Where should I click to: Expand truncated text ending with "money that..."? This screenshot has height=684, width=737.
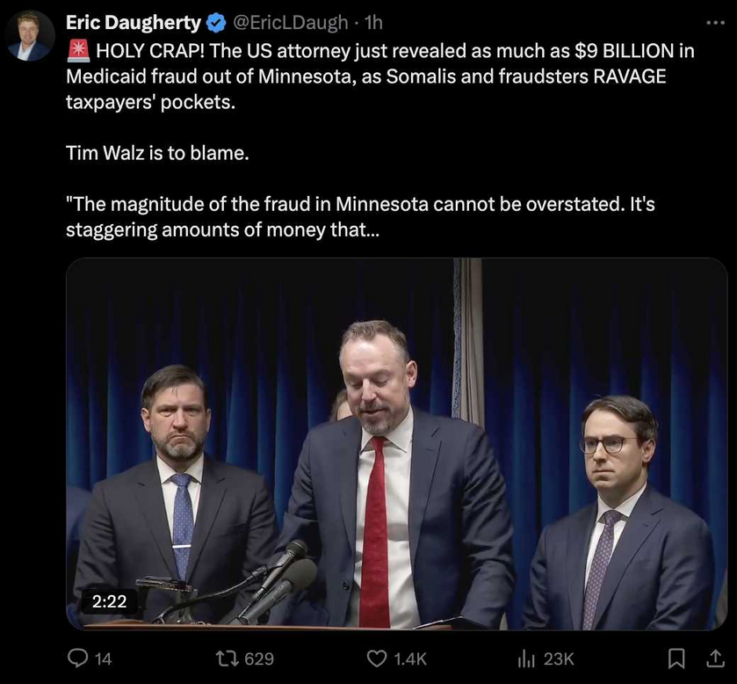(x=223, y=230)
